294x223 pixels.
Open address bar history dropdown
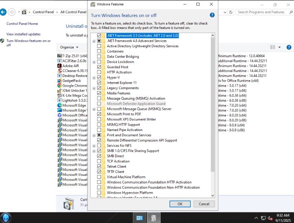(x=225, y=12)
